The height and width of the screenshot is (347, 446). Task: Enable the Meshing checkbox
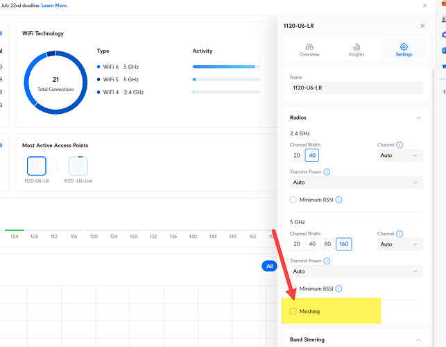[x=293, y=311]
